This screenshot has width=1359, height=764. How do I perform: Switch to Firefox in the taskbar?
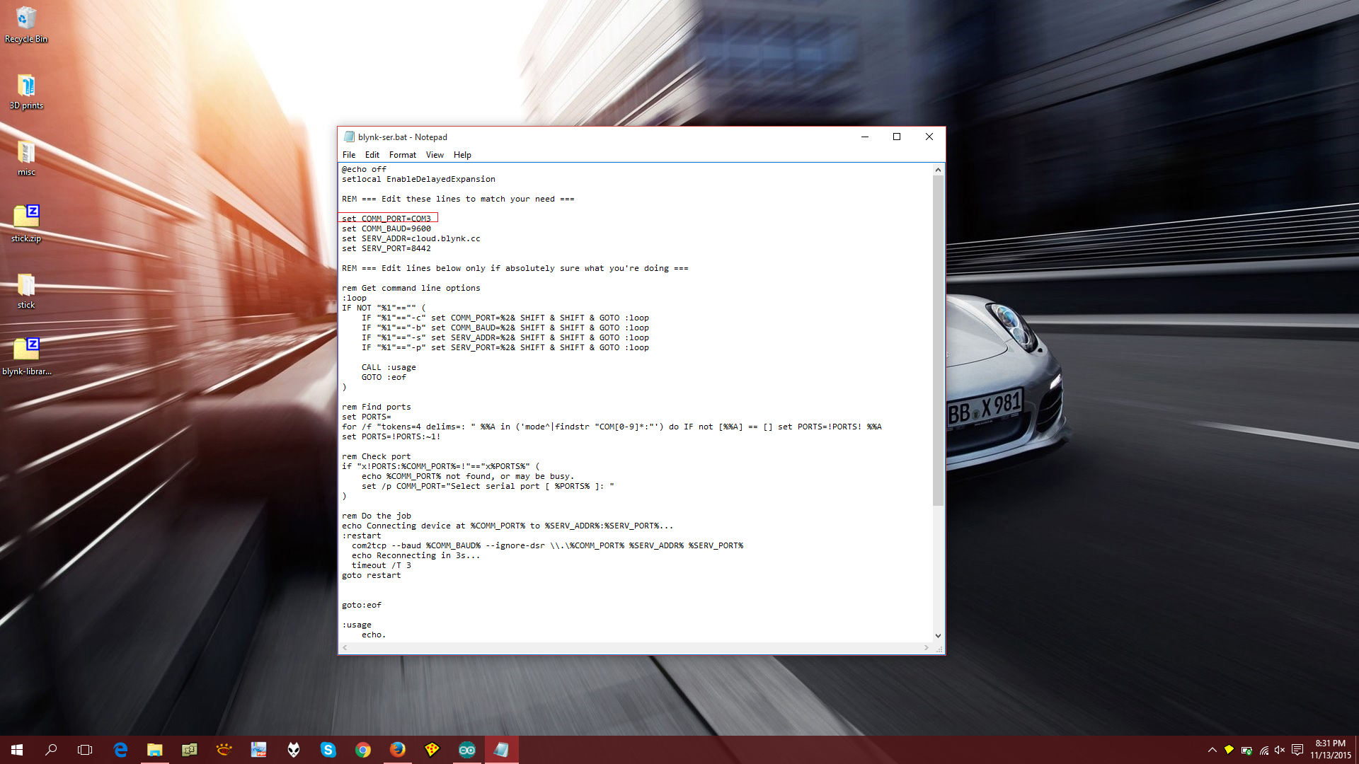click(397, 750)
